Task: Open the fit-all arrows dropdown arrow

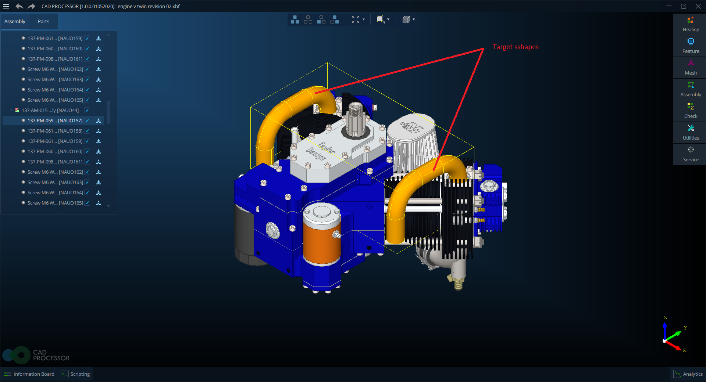Action: [364, 19]
